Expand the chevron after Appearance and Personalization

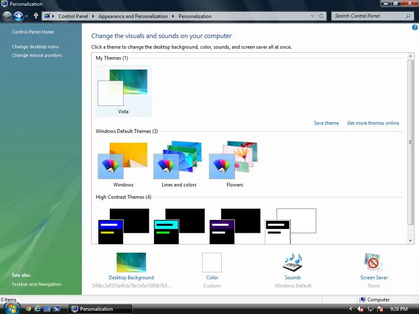point(173,16)
